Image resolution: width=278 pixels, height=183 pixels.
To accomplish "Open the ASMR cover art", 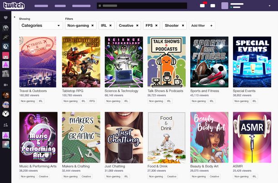I will (252, 137).
